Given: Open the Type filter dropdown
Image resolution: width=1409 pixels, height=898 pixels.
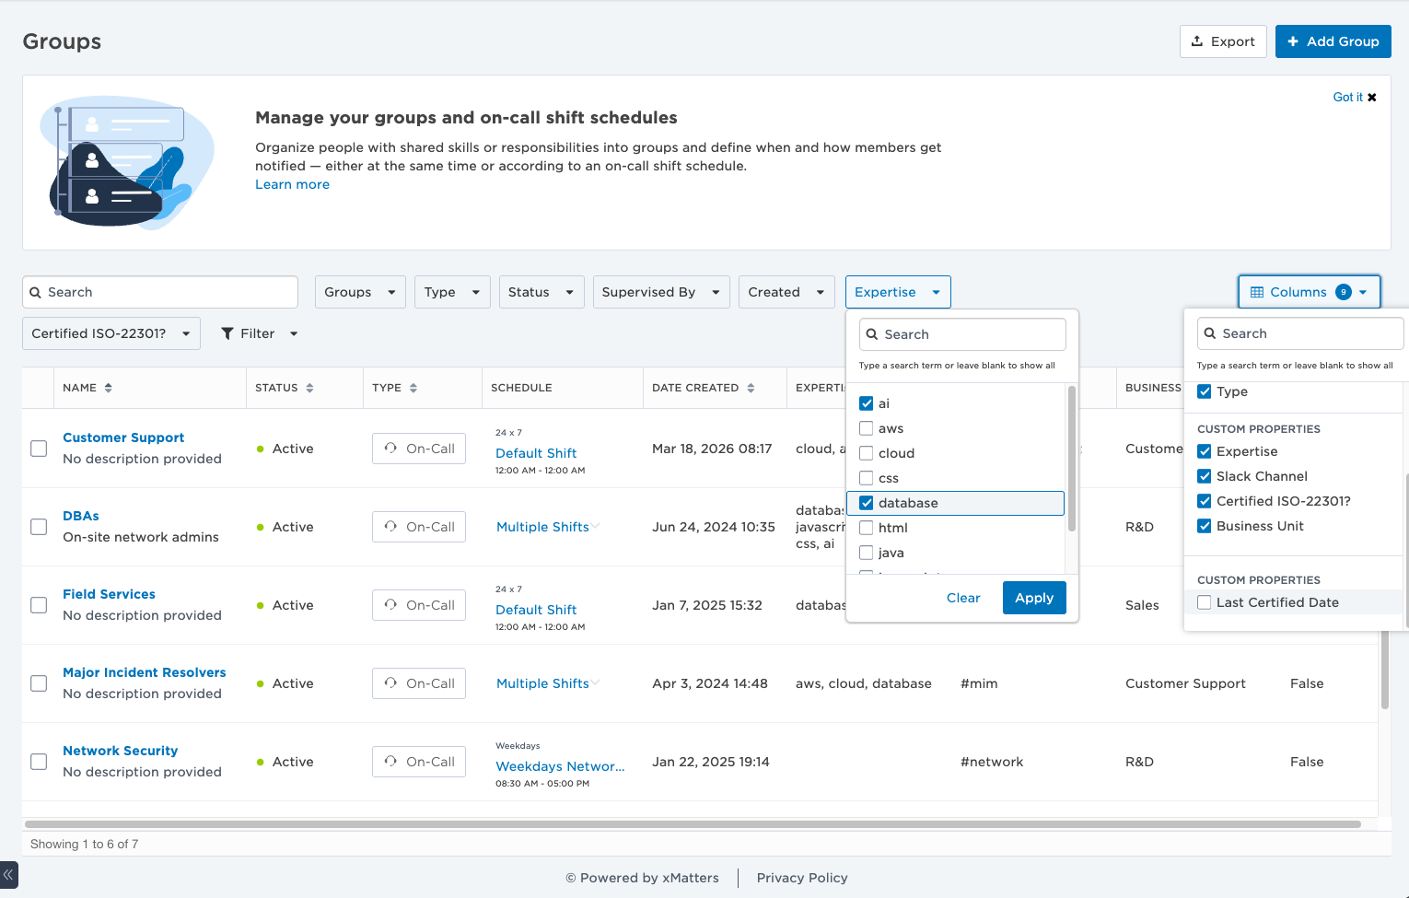Looking at the screenshot, I should 452,292.
